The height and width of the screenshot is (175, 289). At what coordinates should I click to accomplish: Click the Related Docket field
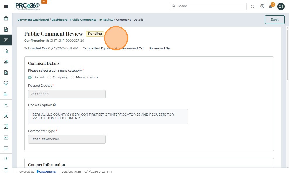pyautogui.click(x=67, y=94)
